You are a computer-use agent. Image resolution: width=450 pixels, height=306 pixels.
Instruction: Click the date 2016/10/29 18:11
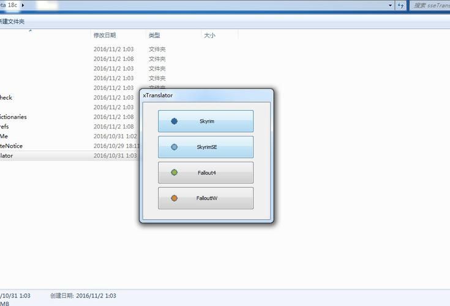[116, 146]
